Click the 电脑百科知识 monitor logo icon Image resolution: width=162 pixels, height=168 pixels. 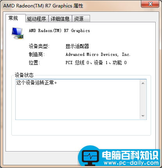[90, 158]
